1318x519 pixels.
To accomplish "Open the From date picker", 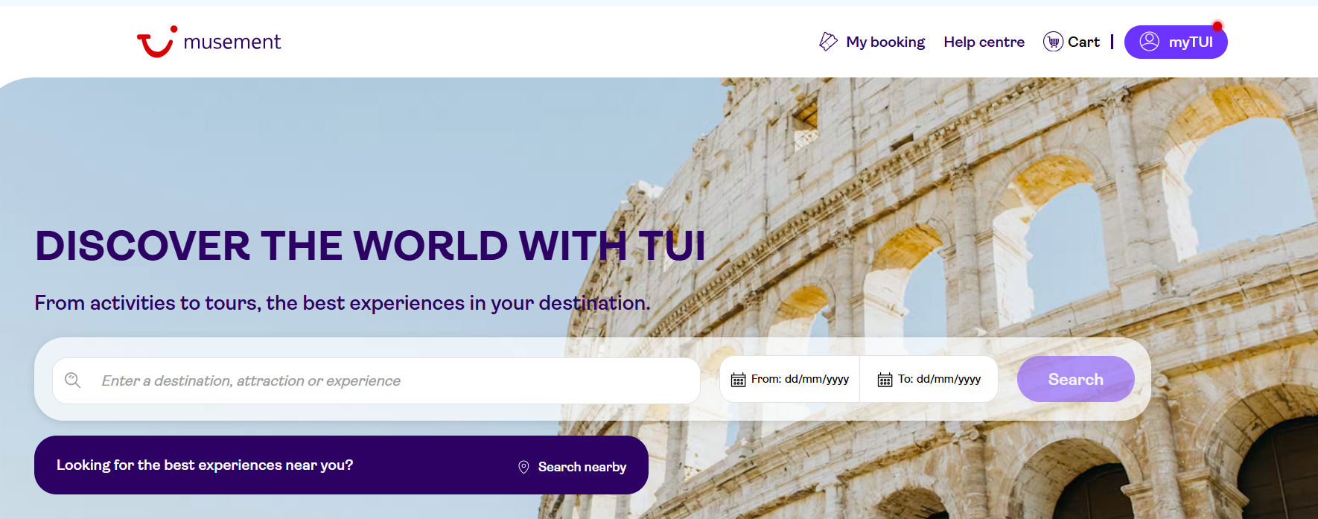I will (790, 380).
